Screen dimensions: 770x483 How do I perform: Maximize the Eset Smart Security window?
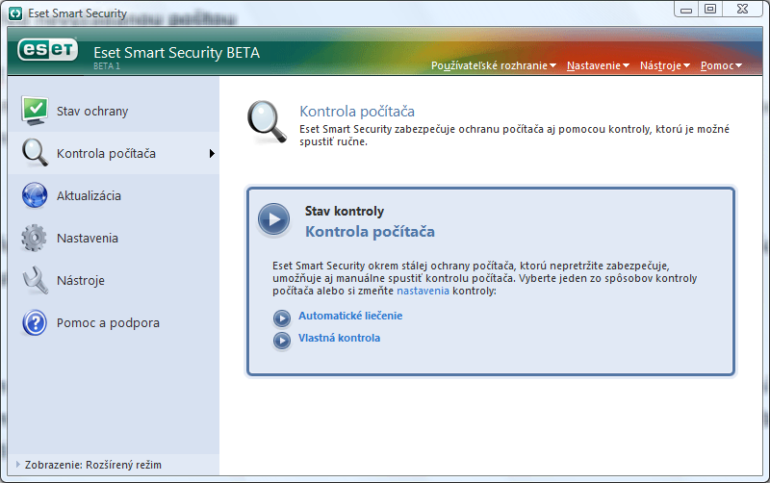(710, 9)
